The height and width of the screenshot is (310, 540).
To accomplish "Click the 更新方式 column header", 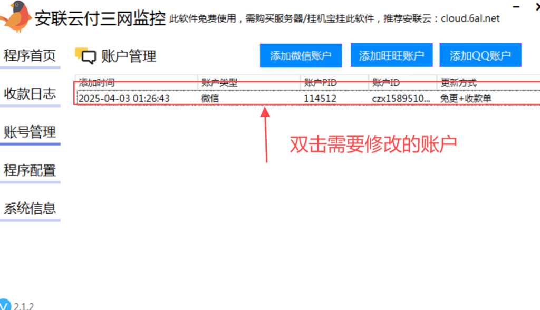I will (488, 83).
